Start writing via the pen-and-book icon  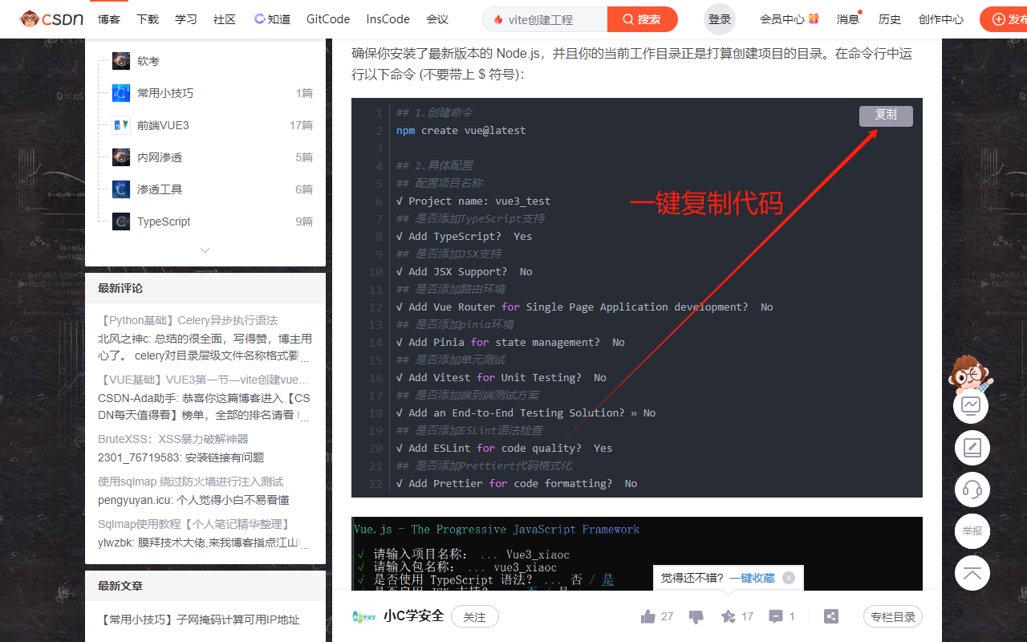[972, 448]
